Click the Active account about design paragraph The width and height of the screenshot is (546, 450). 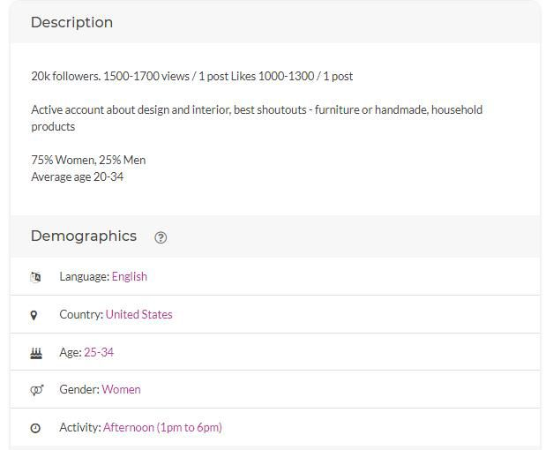[x=257, y=118]
